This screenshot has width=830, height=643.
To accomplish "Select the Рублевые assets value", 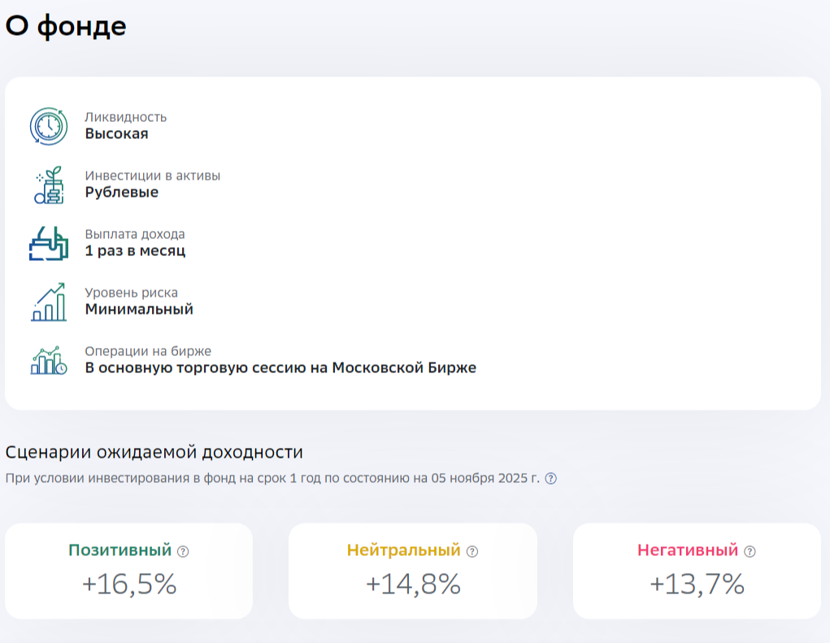I will 121,193.
